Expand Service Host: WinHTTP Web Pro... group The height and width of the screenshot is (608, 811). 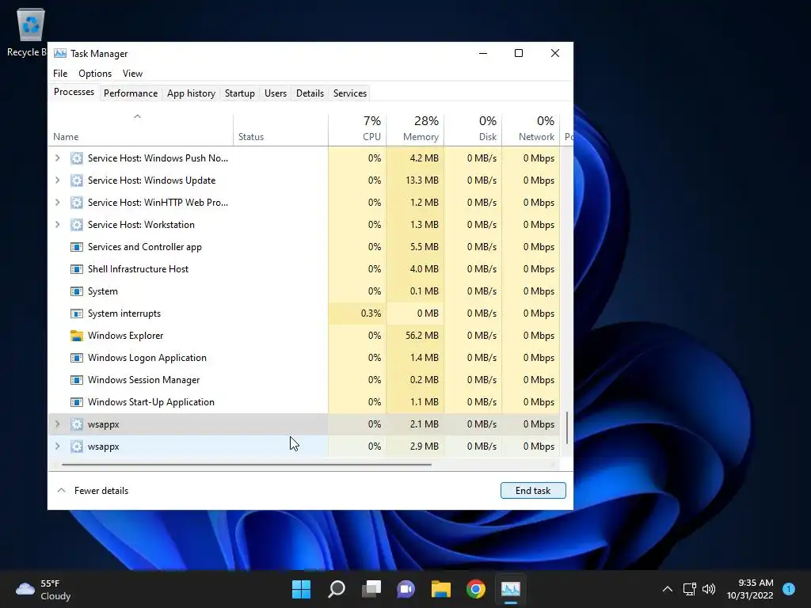pyautogui.click(x=57, y=203)
